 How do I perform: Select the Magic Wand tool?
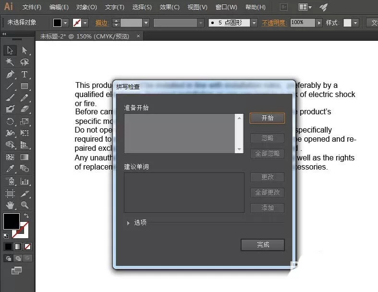pyautogui.click(x=10, y=62)
